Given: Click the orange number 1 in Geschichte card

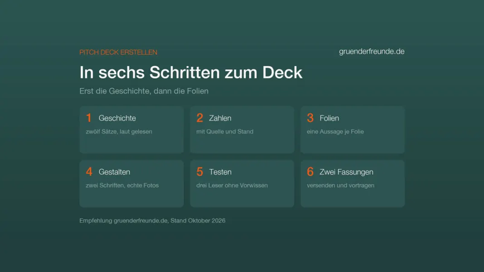Looking at the screenshot, I should (89, 118).
